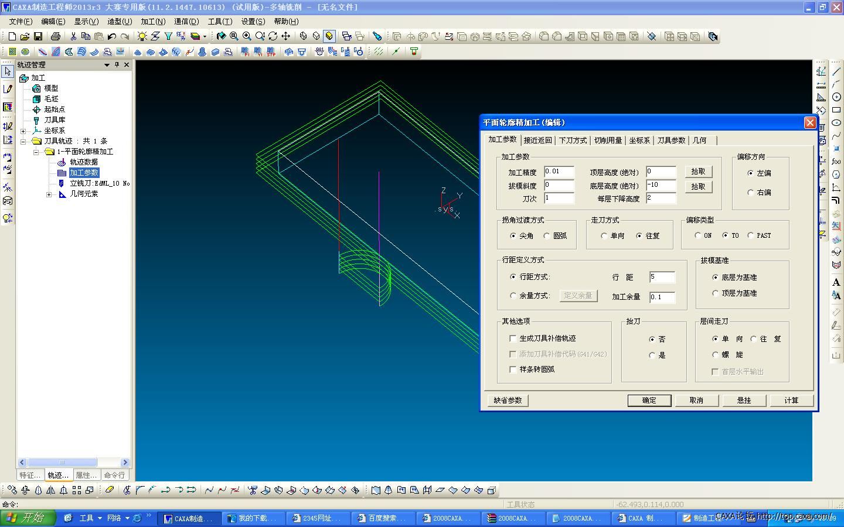844x527 pixels.
Task: Click the 缺省参数 button
Action: click(x=508, y=401)
